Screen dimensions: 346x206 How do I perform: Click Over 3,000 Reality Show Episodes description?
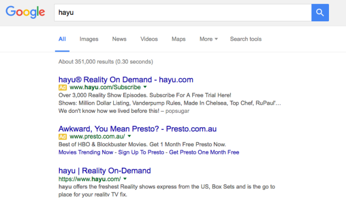(145, 95)
